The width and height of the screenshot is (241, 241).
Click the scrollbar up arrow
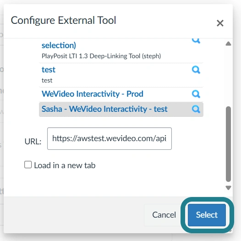click(228, 44)
